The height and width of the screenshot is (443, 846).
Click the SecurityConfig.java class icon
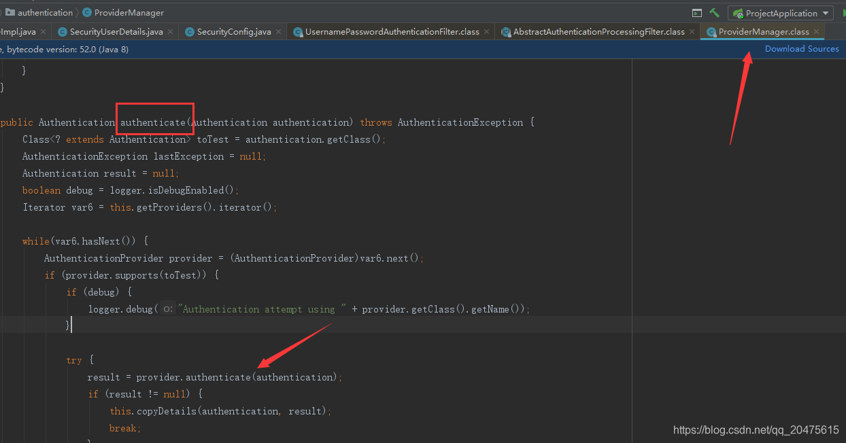point(189,32)
